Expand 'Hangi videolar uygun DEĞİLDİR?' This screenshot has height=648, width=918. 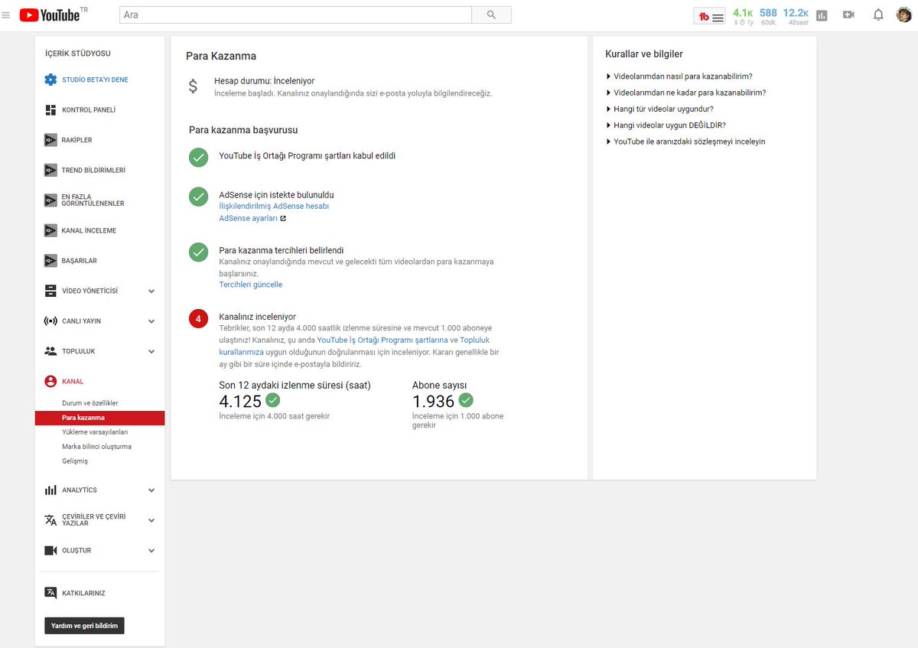(x=666, y=125)
